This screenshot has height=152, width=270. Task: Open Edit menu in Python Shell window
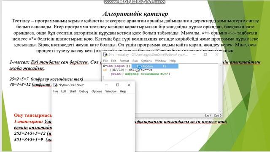coord(64,91)
